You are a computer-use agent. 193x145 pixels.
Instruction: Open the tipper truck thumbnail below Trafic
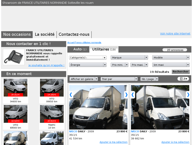[52, 138]
